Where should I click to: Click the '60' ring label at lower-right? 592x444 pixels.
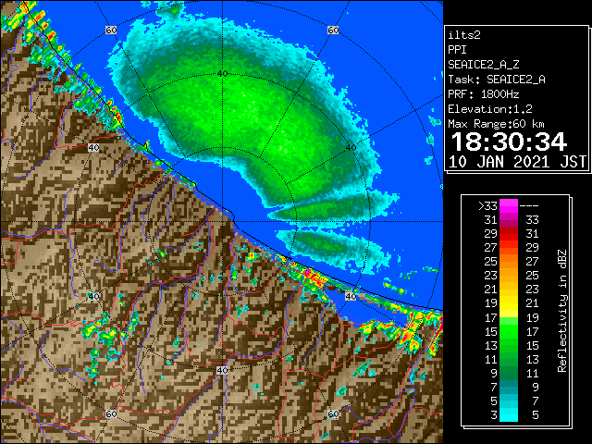point(333,414)
